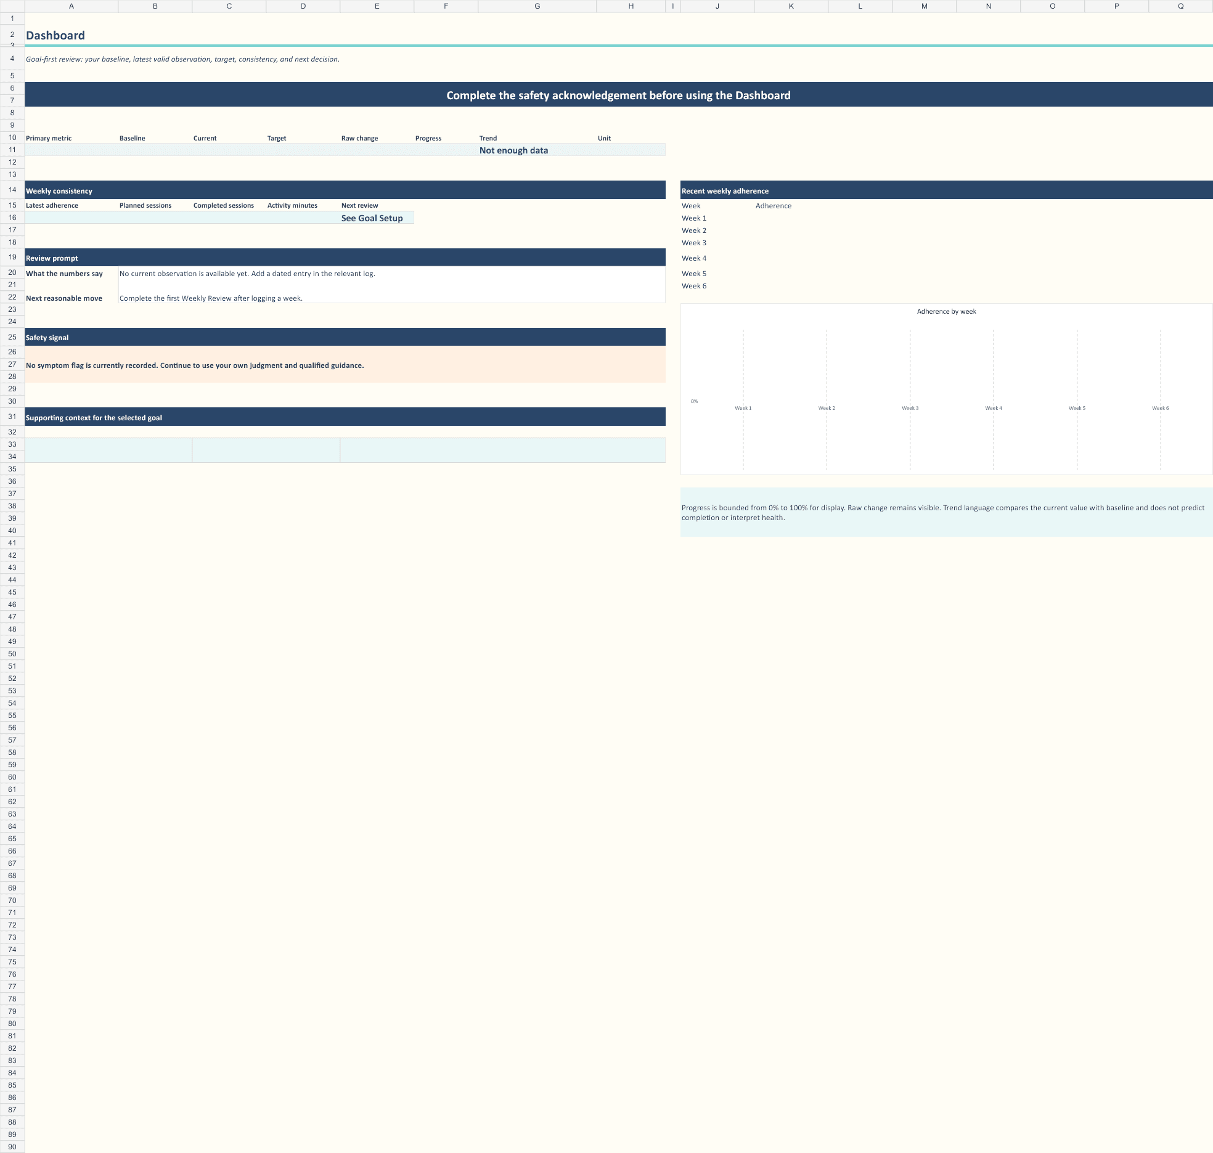Click the 'See Goal Setup' cell

click(x=377, y=218)
